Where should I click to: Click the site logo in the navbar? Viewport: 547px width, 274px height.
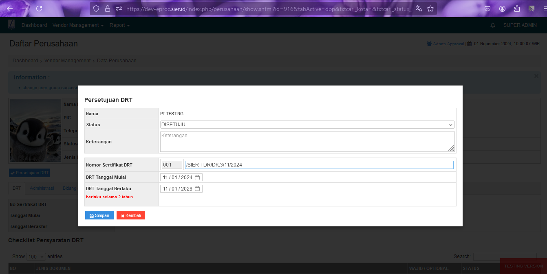click(11, 25)
